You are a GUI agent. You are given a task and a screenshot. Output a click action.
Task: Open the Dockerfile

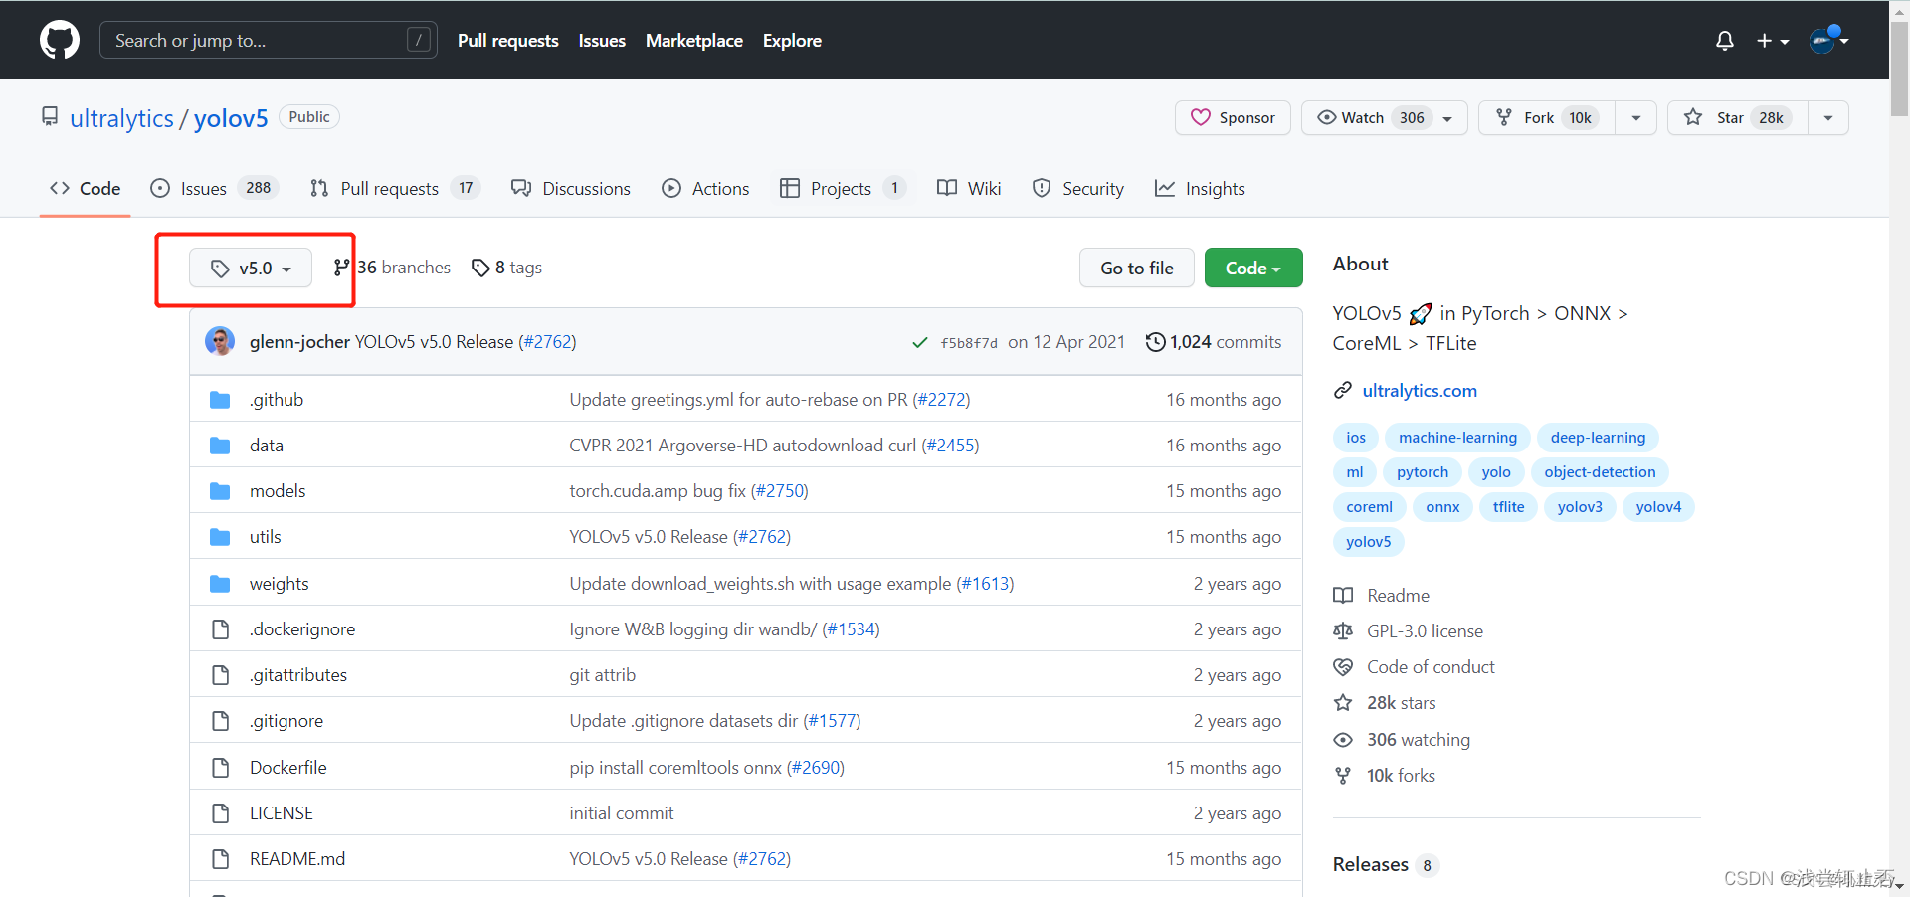[x=288, y=767]
